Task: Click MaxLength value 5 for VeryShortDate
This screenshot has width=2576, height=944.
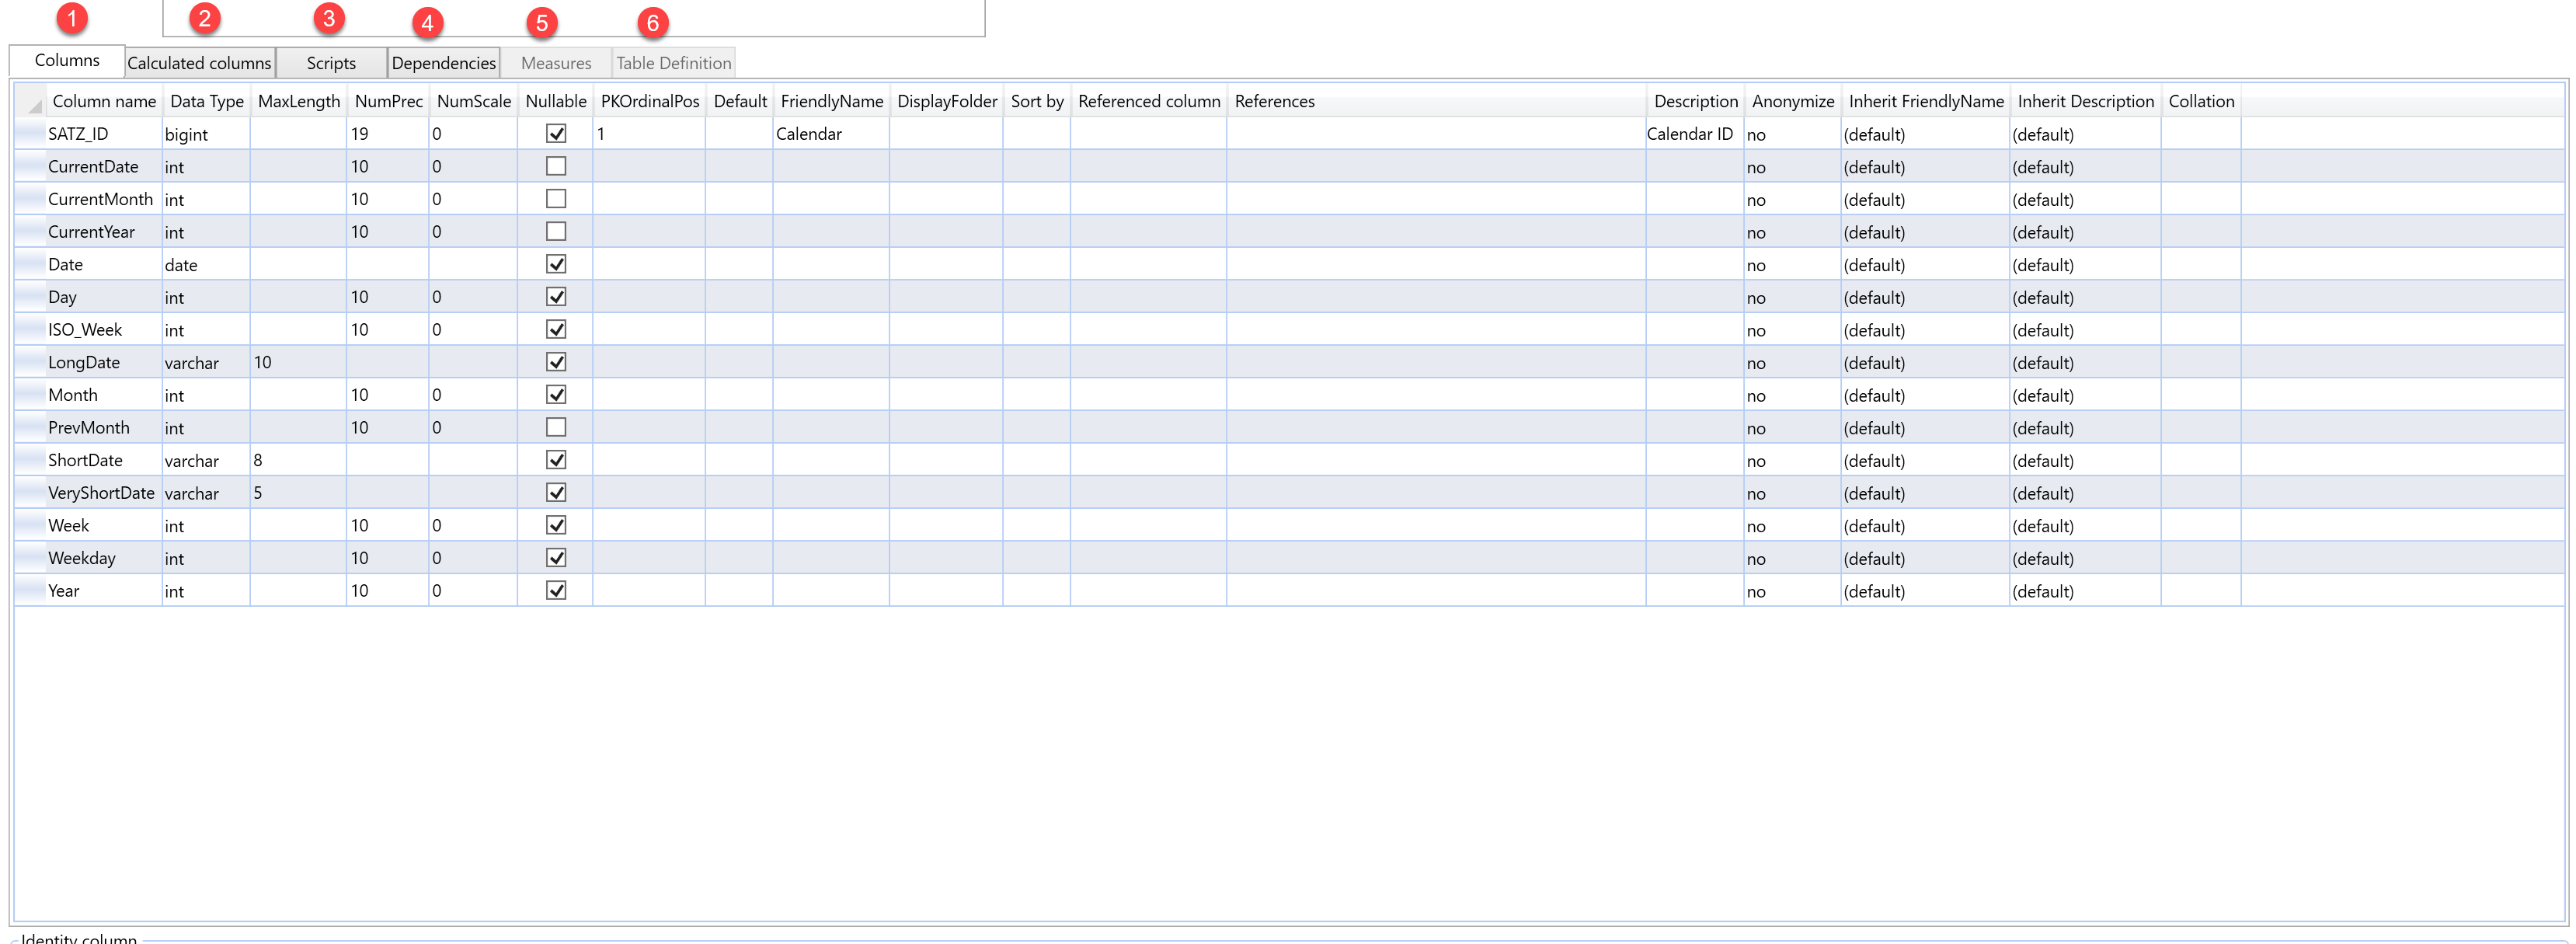Action: point(298,493)
